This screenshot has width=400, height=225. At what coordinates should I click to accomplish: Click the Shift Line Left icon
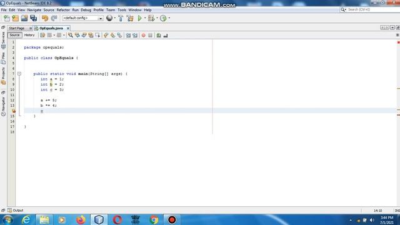(128, 36)
